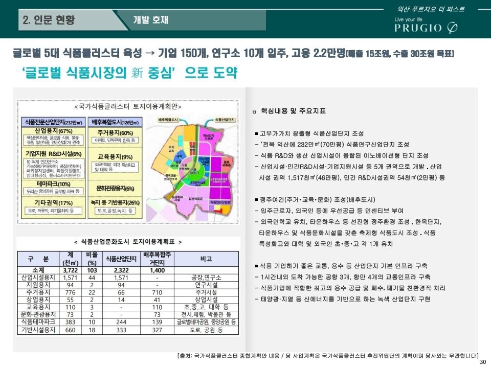Image resolution: width=491 pixels, height=368 pixels.
Task: Click the '주거용지' table row label
Action: (x=38, y=292)
